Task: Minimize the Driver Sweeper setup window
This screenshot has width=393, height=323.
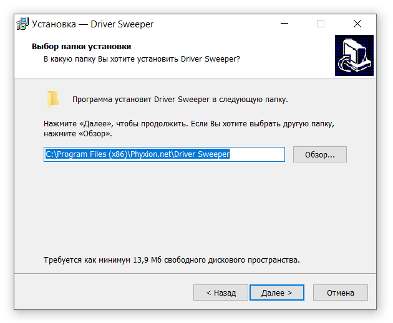Action: pos(285,24)
